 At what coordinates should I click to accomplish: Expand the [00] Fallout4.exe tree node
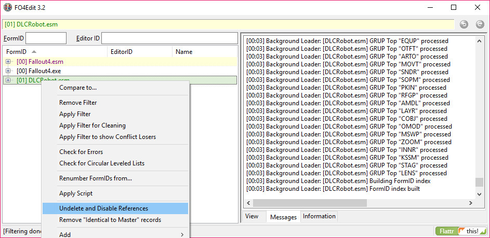pyautogui.click(x=8, y=71)
